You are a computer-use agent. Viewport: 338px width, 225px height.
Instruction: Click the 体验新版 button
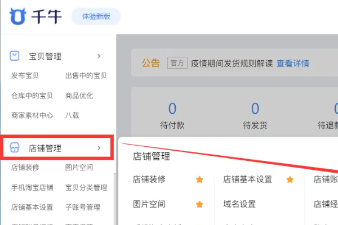(x=96, y=16)
